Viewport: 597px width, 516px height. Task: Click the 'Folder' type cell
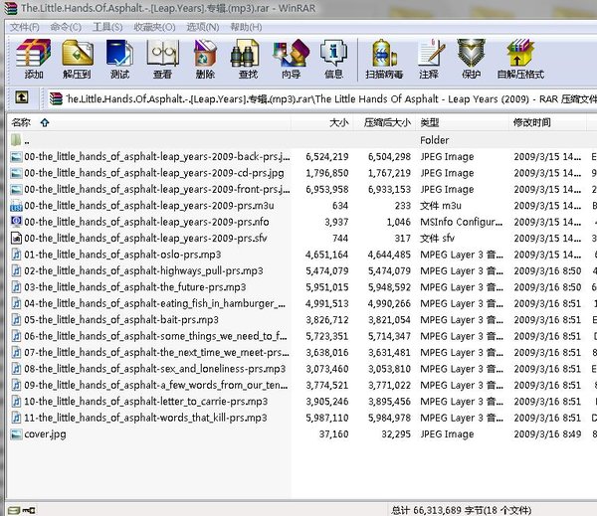[435, 140]
